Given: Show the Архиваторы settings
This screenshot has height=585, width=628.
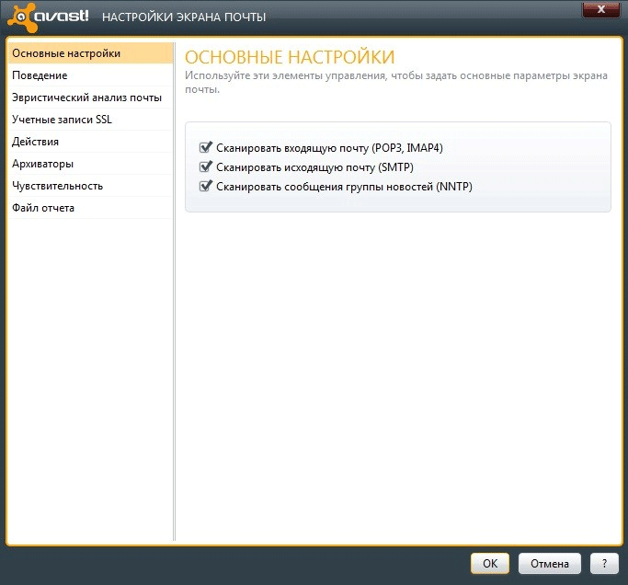Looking at the screenshot, I should [43, 164].
